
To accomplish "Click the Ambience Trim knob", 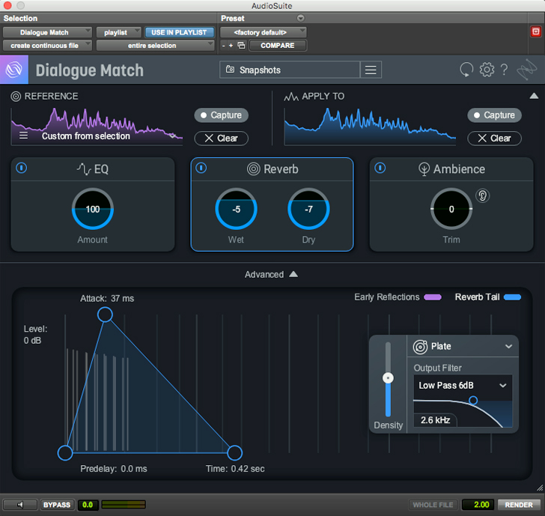I will [451, 209].
